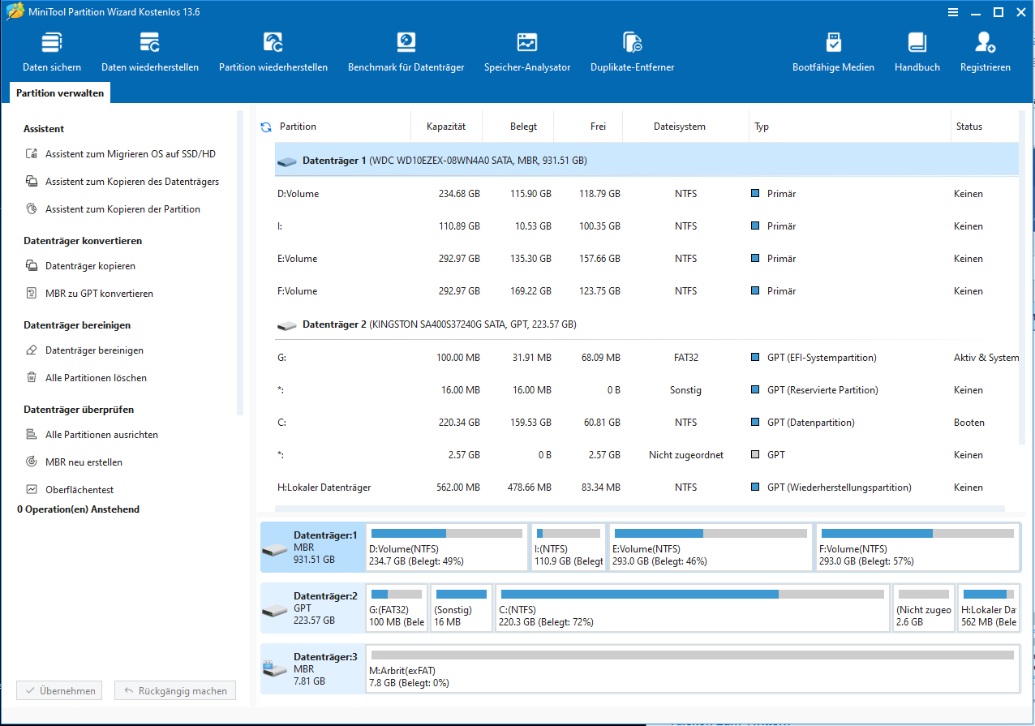The width and height of the screenshot is (1035, 726).
Task: Click the Datenträger:2 disk icon in disk map
Action: tap(274, 609)
